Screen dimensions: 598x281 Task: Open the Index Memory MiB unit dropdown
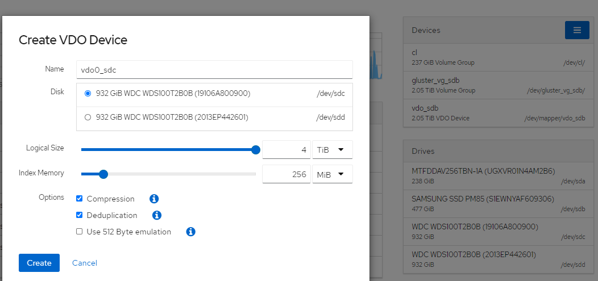click(x=332, y=174)
